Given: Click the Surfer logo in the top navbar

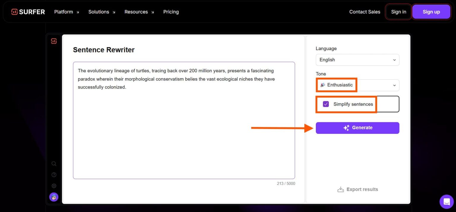Looking at the screenshot, I should tap(28, 12).
